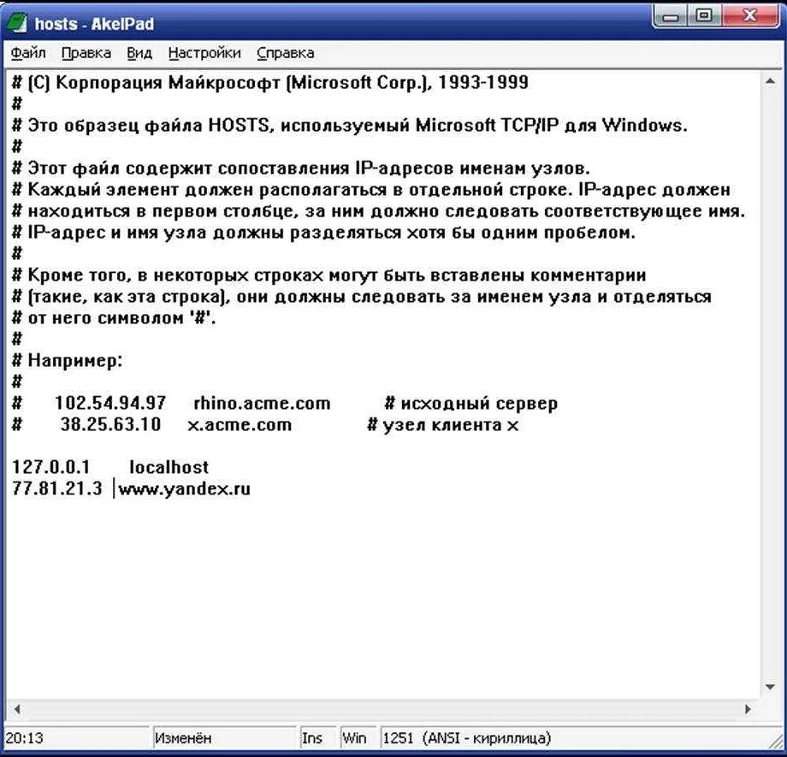
Task: Click the line starting 'находиться в первом столбце'
Action: (378, 211)
